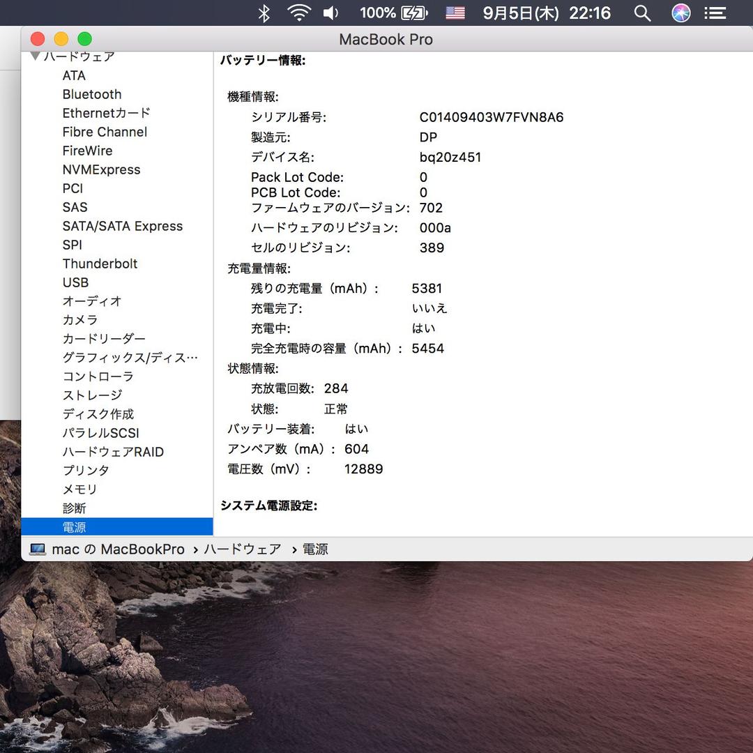
Task: Select Thunderbolt in the sidebar
Action: 100,264
